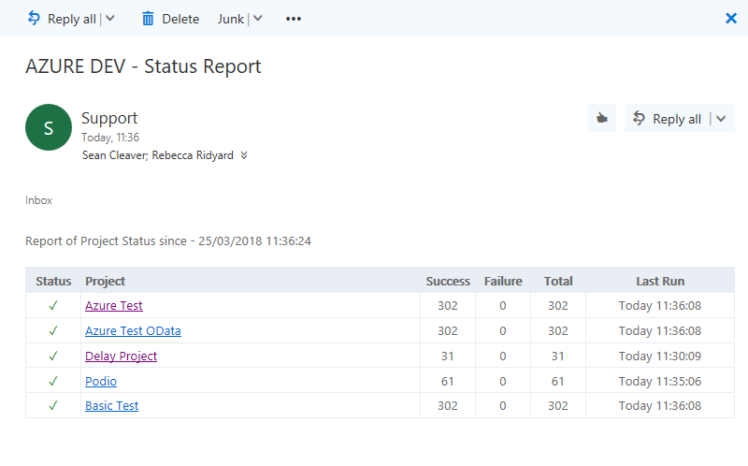Open the more actions ellipsis menu
Image resolution: width=748 pixels, height=466 pixels.
point(294,19)
